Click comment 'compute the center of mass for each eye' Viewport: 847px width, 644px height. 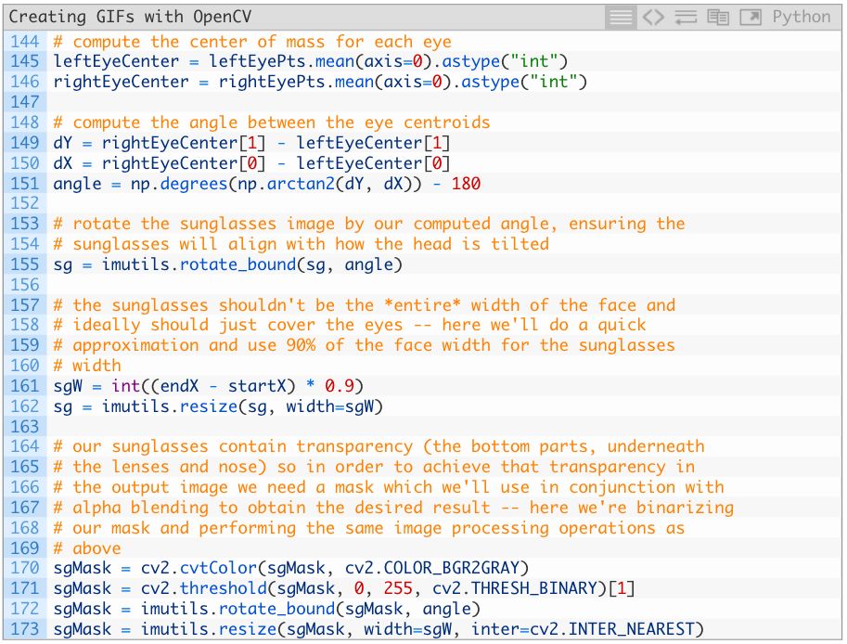coord(252,42)
